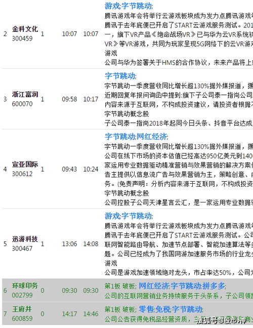The height and width of the screenshot is (328, 253).
Task: Click time 10:24 in 宣亚国际 row
Action: [x=91, y=169]
